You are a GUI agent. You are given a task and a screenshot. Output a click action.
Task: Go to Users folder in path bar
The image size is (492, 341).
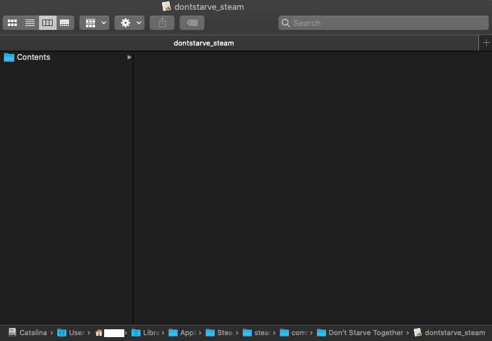click(71, 333)
